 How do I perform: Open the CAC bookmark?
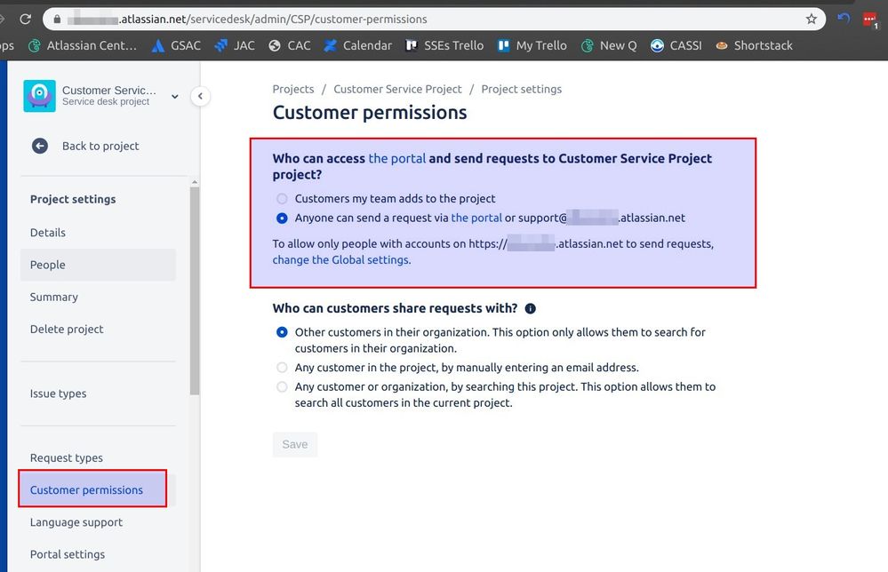[x=290, y=45]
